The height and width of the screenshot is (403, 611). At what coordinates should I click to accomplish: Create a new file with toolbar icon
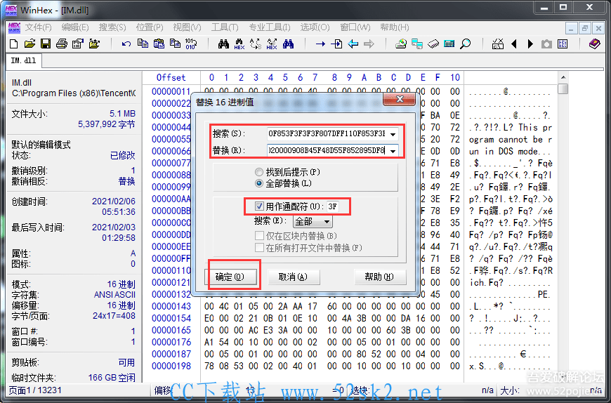coord(13,44)
